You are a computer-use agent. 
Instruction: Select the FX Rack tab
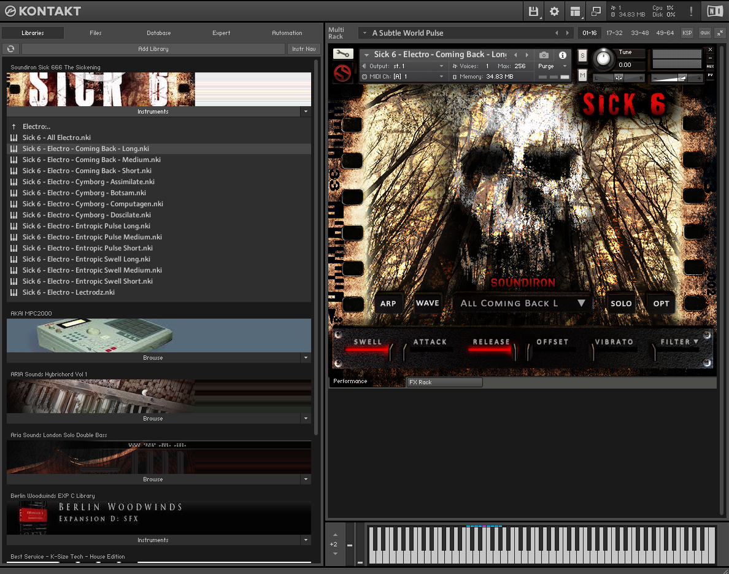[x=444, y=382]
